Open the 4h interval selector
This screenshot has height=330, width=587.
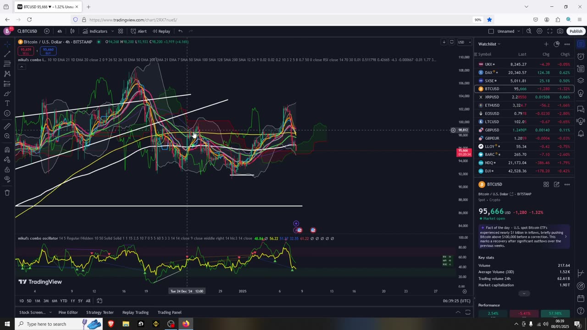coord(59,31)
